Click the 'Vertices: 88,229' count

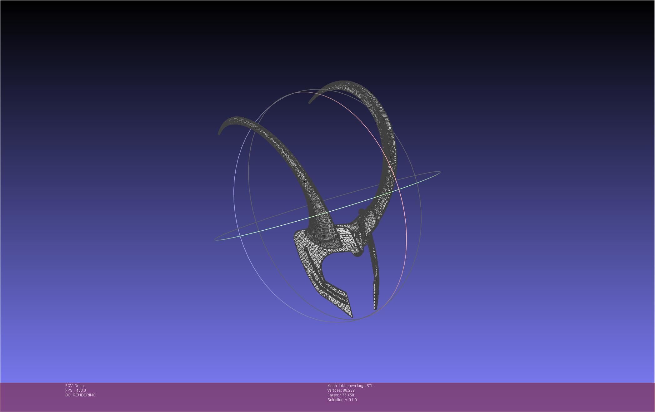pos(341,390)
